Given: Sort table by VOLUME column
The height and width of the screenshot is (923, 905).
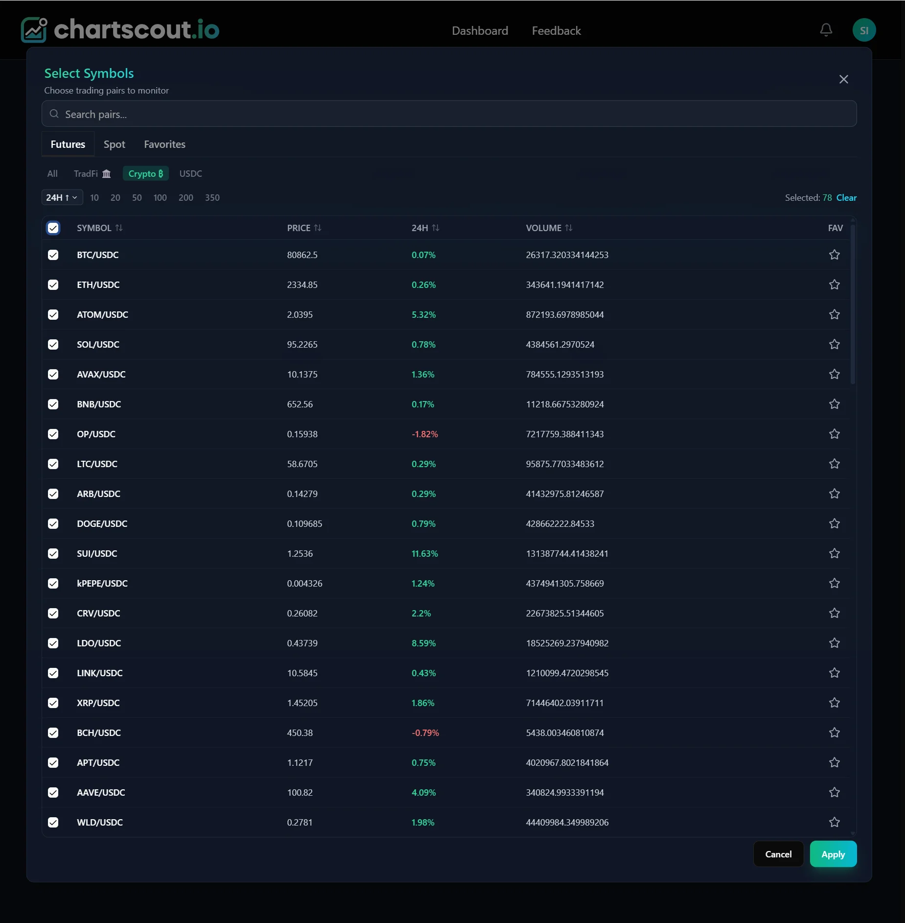Looking at the screenshot, I should coord(549,228).
